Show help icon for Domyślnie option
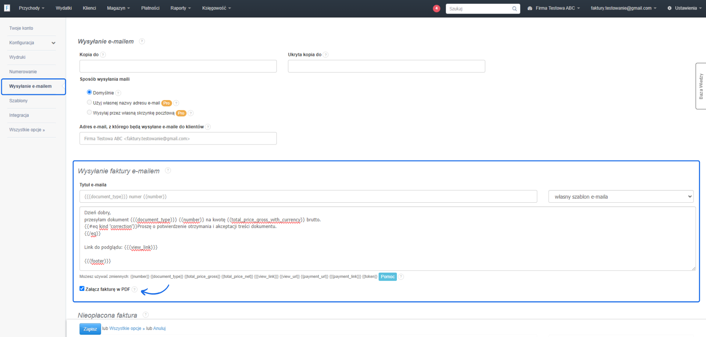This screenshot has width=706, height=337. [118, 93]
